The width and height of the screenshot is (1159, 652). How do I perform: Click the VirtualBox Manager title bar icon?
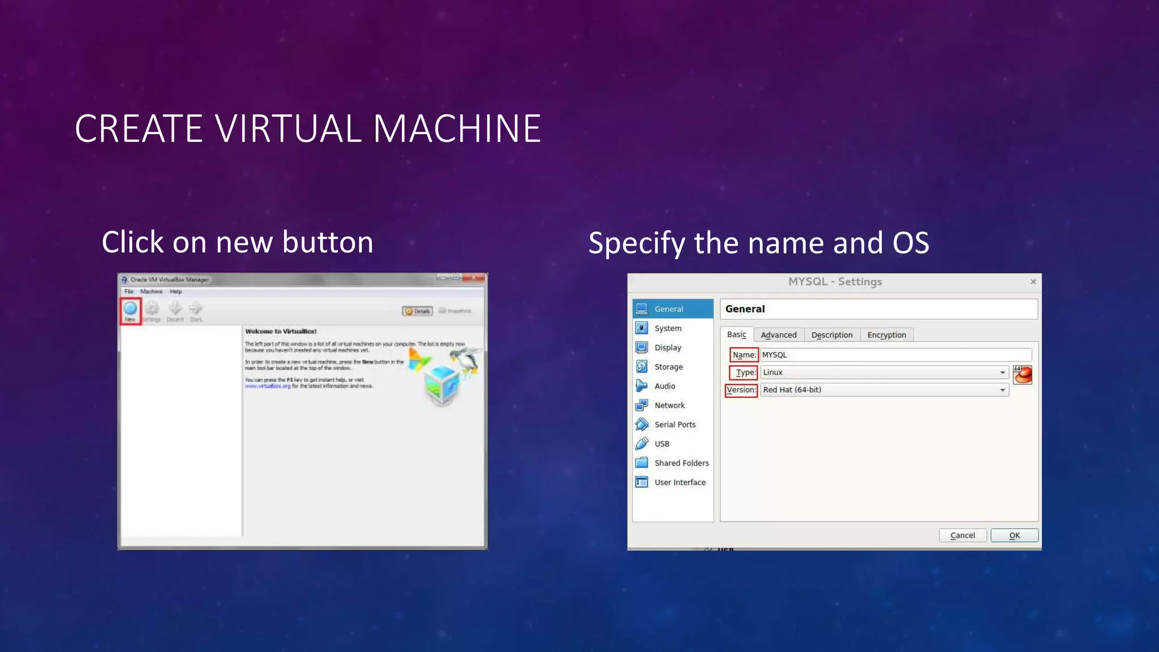[125, 280]
